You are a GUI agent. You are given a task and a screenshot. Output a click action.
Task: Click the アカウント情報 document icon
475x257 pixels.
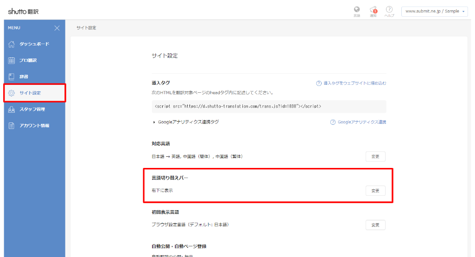12,126
